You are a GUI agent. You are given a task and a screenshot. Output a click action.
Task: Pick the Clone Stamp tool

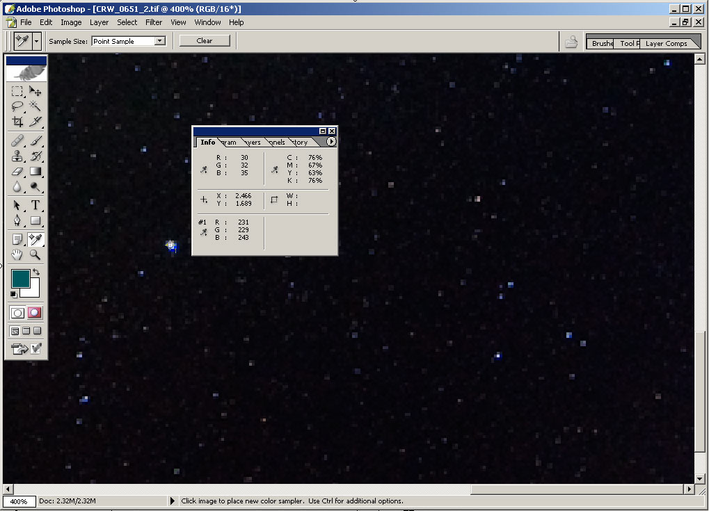[17, 156]
